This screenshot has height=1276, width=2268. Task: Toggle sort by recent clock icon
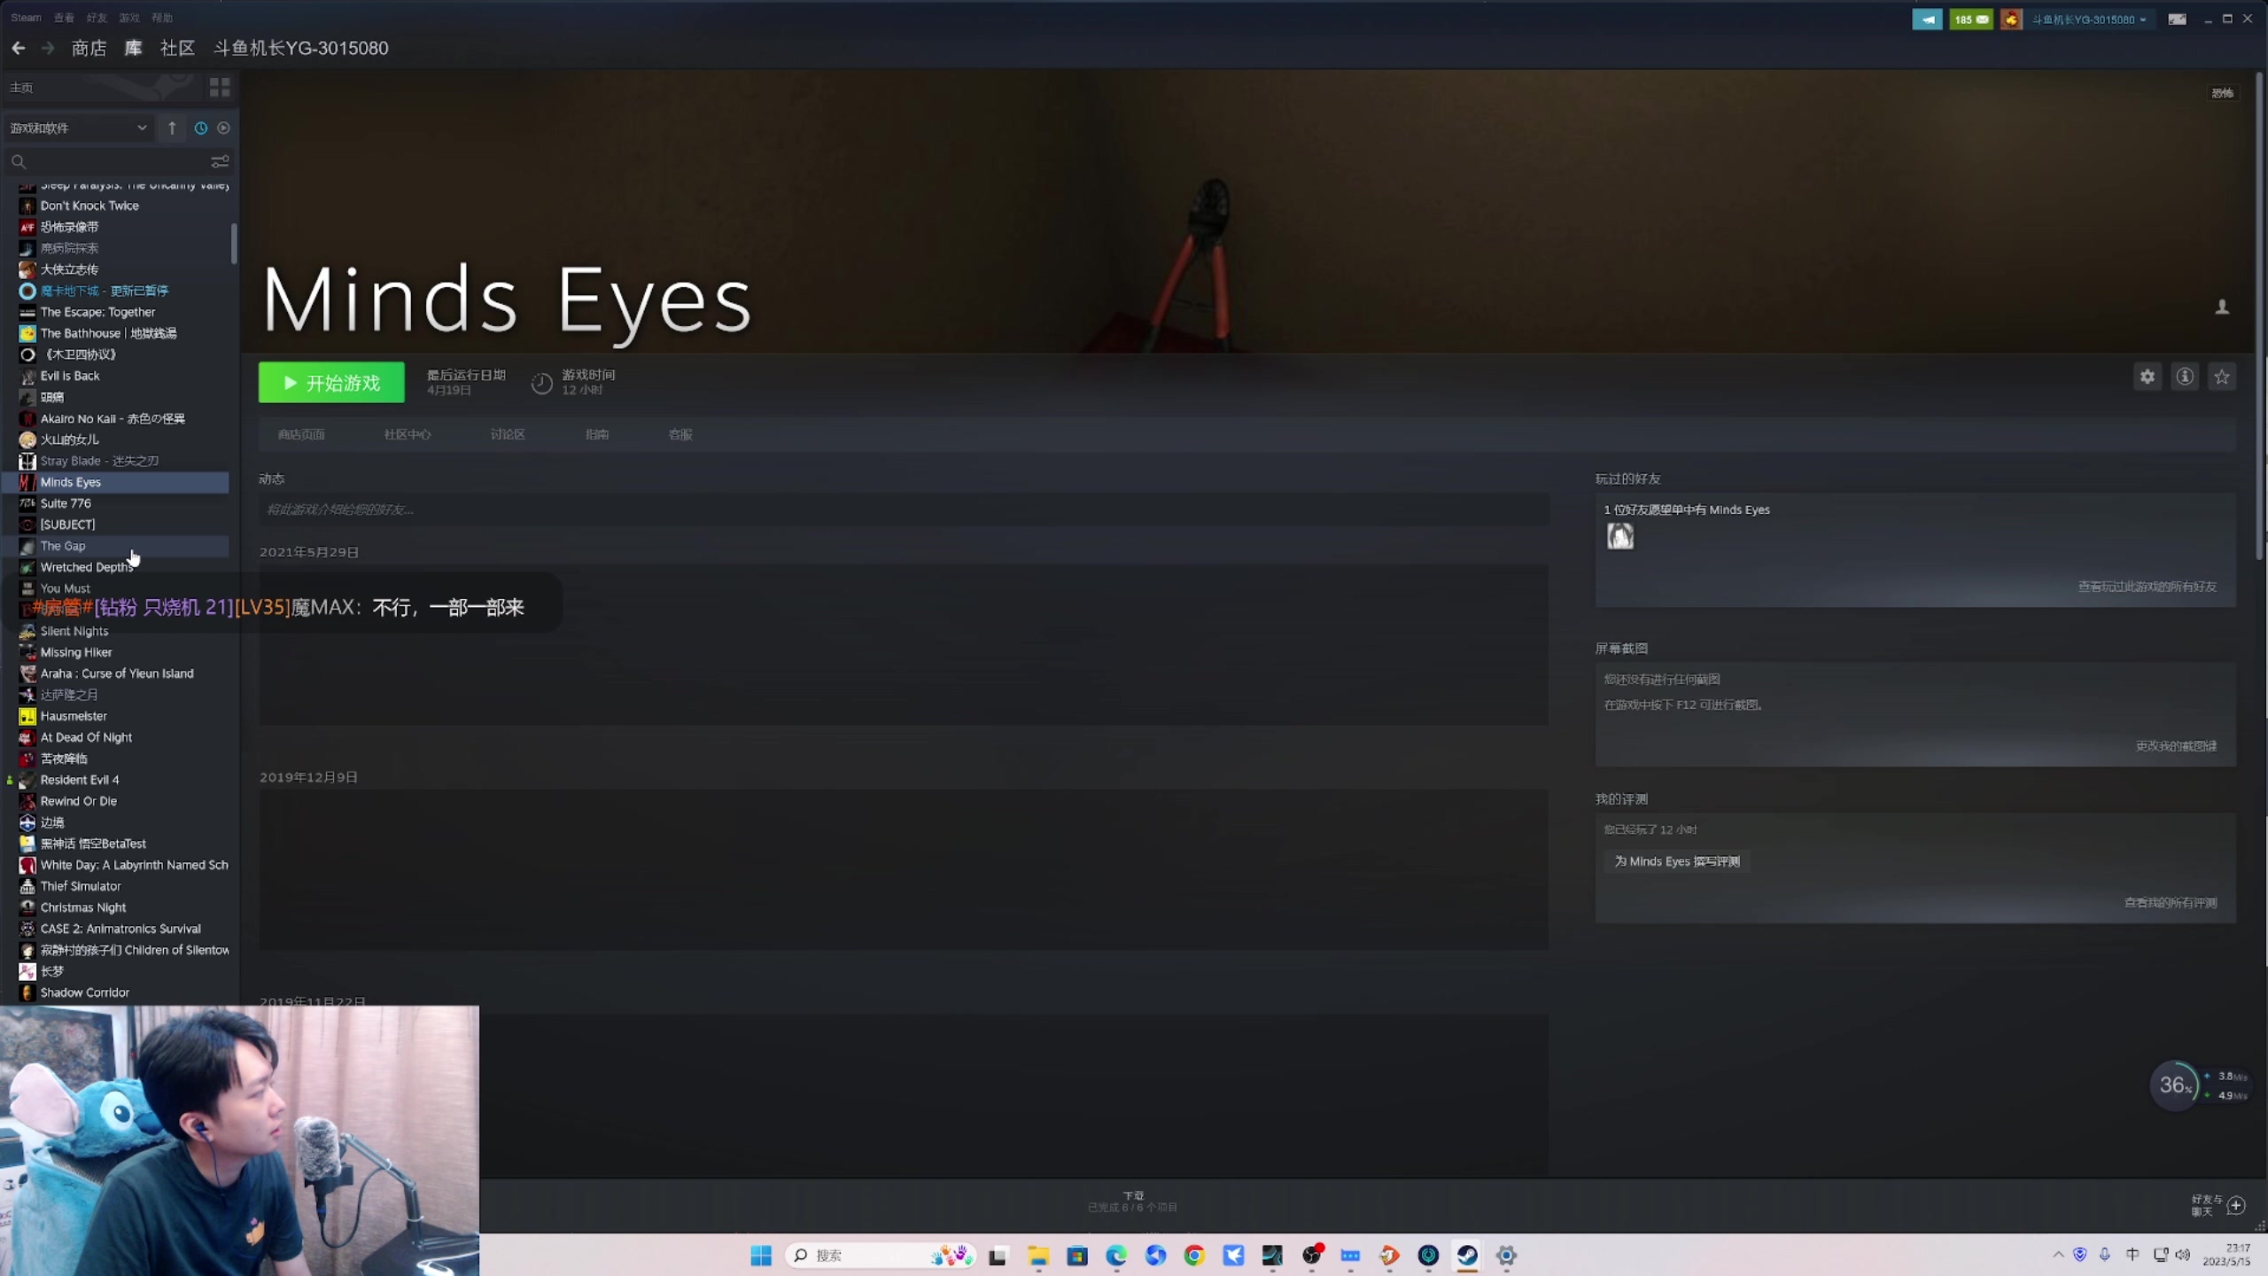pos(201,128)
